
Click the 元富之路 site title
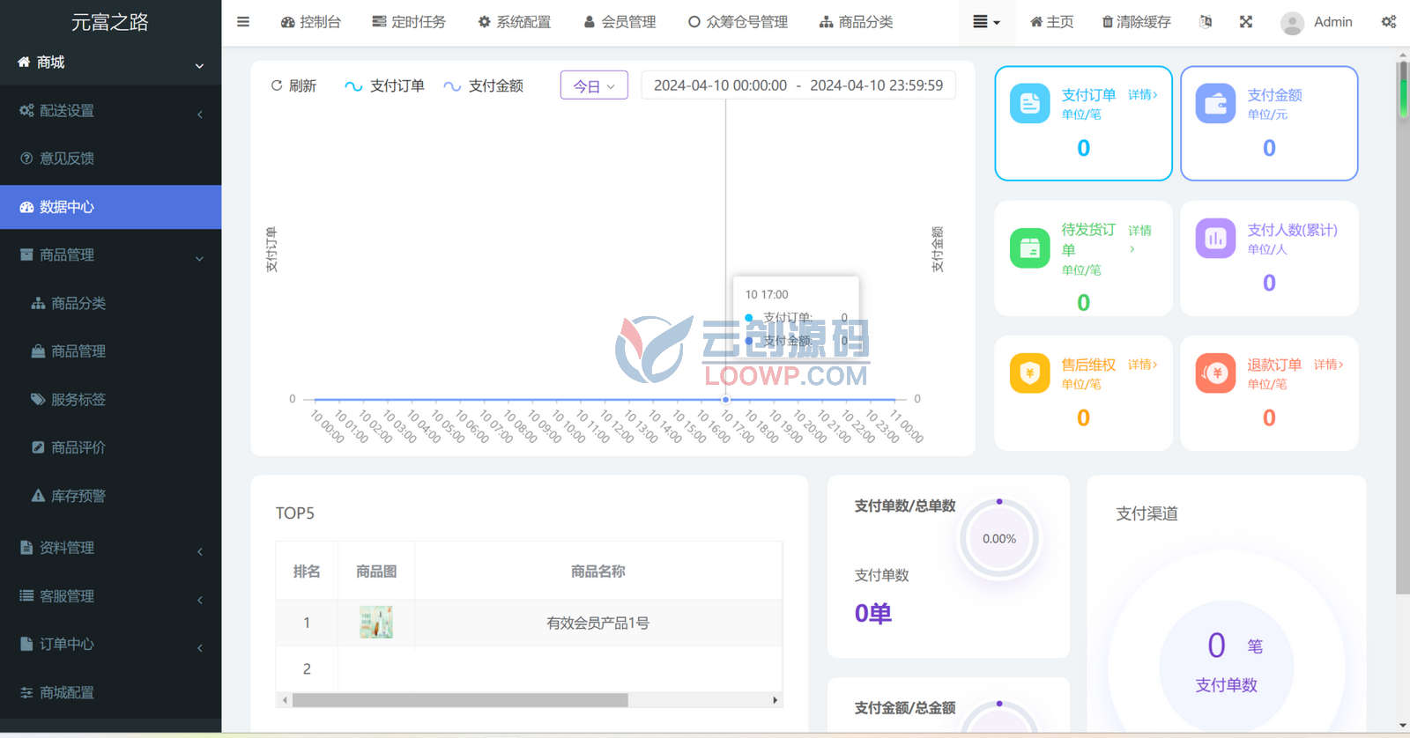pos(110,22)
